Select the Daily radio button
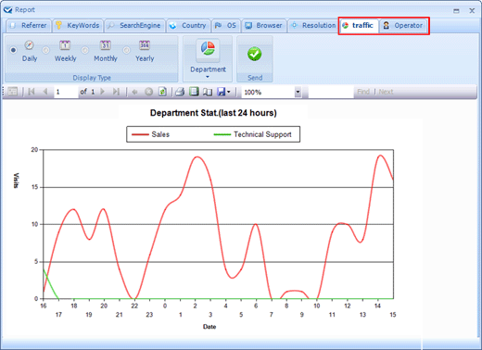This screenshot has height=350, width=482. coord(13,50)
